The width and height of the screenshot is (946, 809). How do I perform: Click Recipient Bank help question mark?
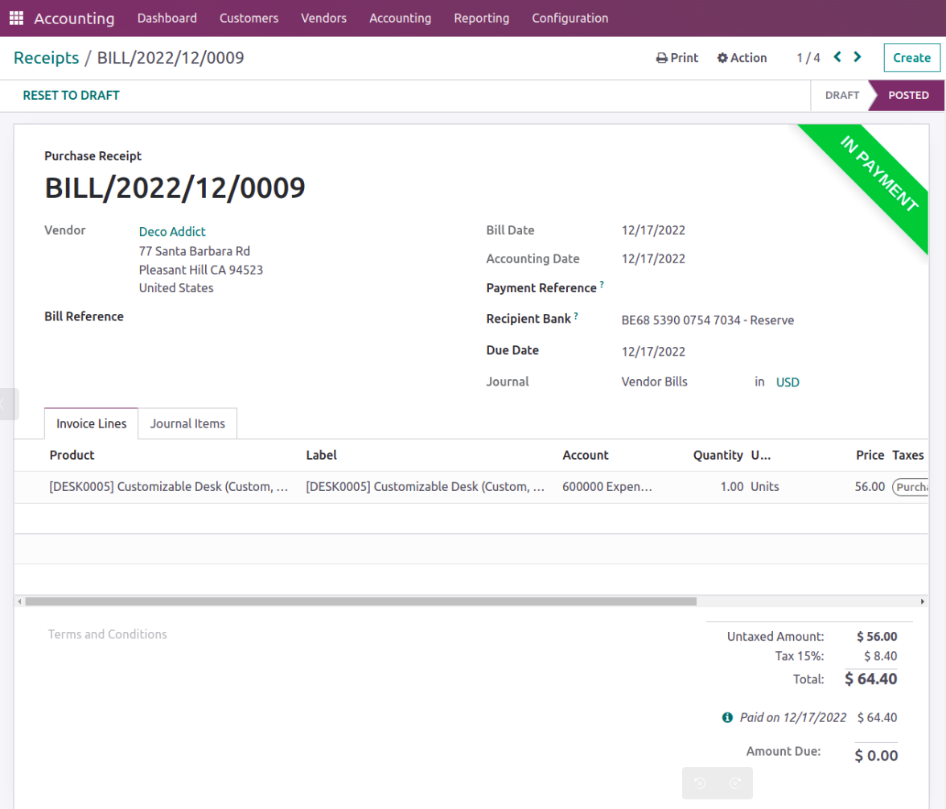(576, 316)
